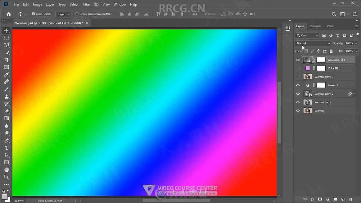Select the Healing Brush tool

7,82
